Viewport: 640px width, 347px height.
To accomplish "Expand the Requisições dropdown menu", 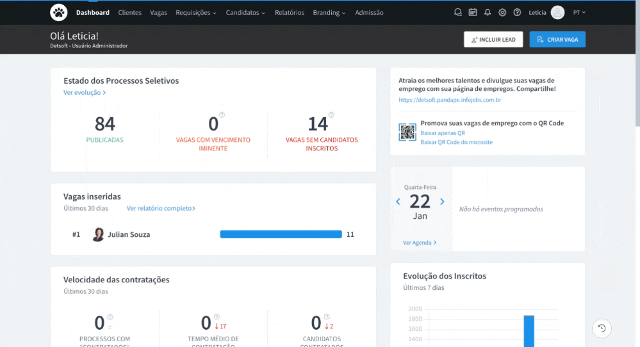I will pyautogui.click(x=196, y=12).
